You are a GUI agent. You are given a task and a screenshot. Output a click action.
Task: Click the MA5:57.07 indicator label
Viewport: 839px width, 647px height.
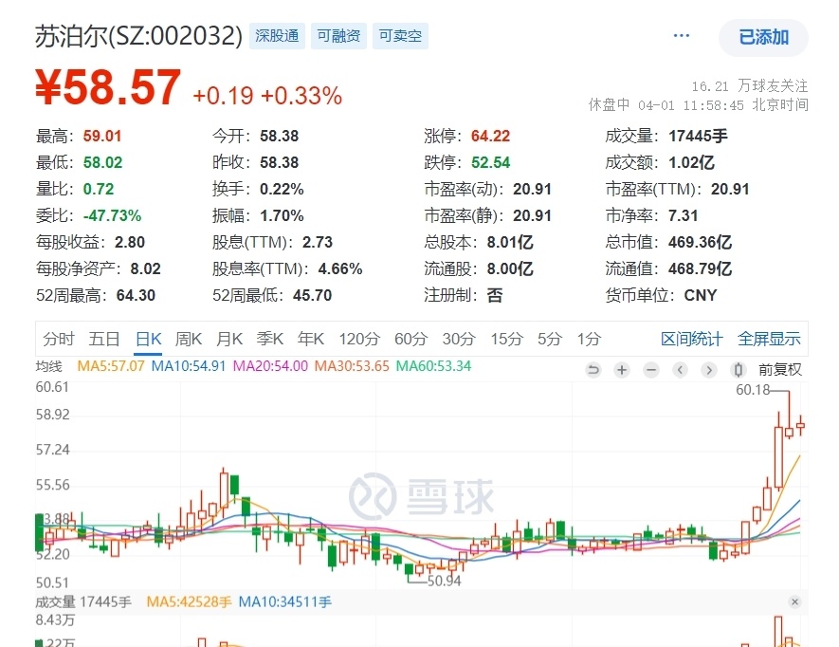point(111,366)
